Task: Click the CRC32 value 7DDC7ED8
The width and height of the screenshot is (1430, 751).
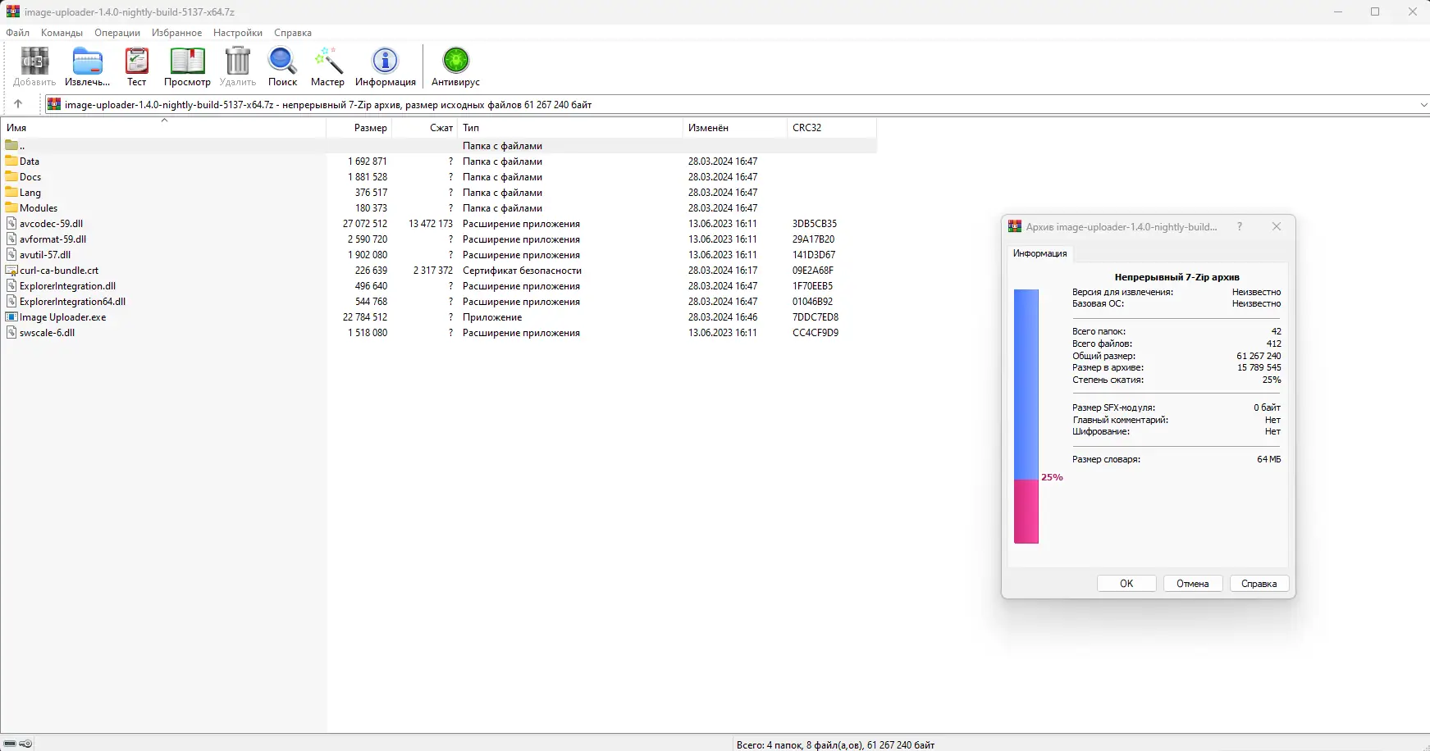Action: click(816, 317)
